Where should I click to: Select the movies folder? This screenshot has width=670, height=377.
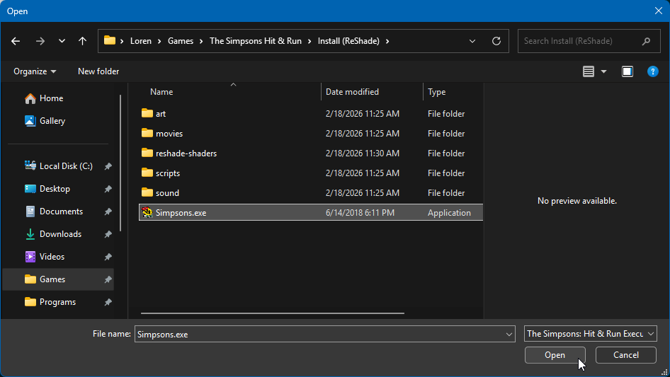[x=311, y=133]
